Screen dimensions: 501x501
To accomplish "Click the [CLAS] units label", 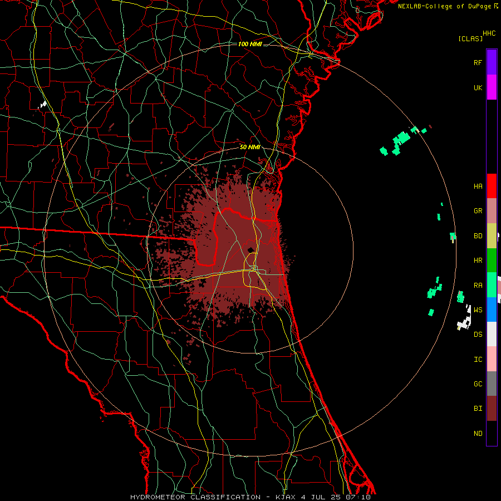I will tap(470, 38).
